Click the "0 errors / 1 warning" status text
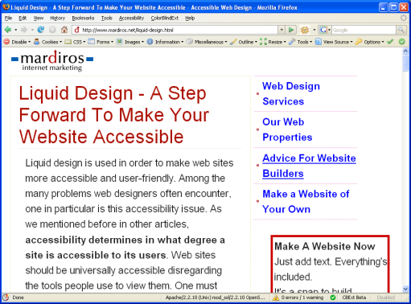The image size is (411, 304). coord(302,298)
